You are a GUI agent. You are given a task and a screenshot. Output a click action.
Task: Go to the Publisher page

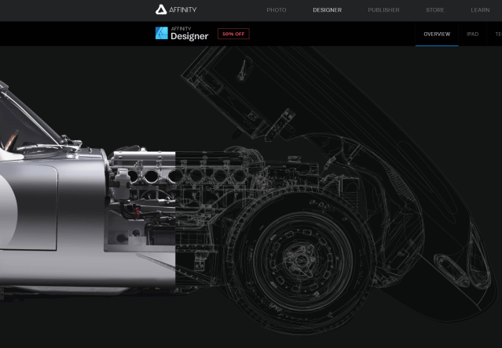pos(383,10)
